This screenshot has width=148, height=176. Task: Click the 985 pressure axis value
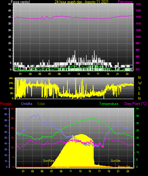pyautogui.click(x=138, y=56)
